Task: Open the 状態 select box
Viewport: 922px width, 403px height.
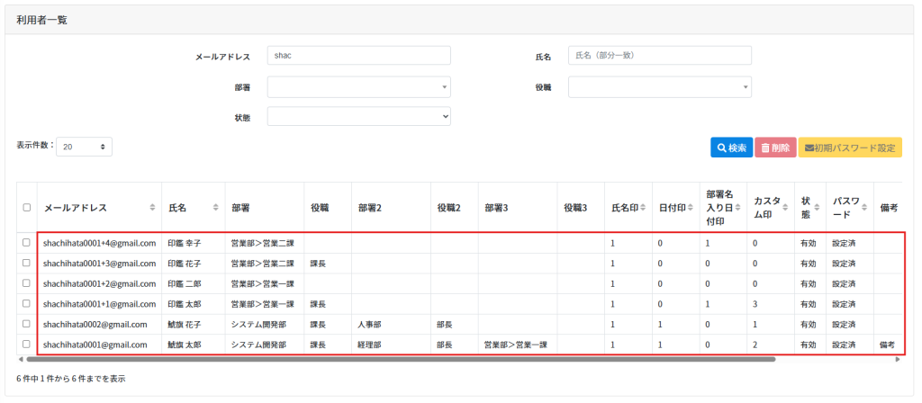Action: point(358,116)
